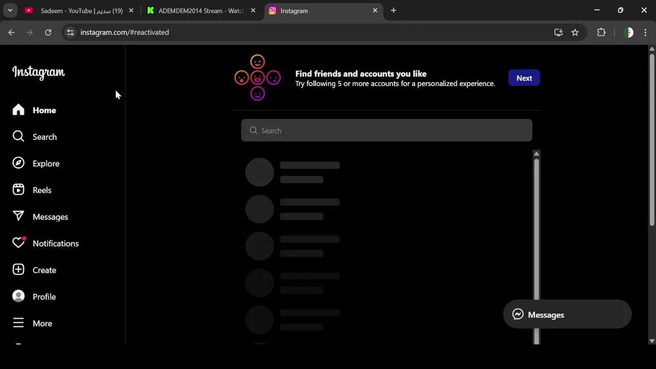Open the Extensions puzzle icon
Viewport: 656px width, 369px height.
coord(601,32)
